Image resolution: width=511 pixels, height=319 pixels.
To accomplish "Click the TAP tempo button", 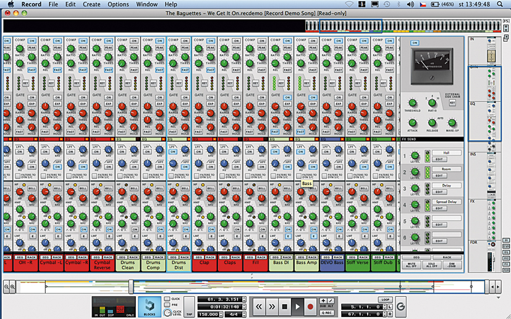I will coord(188,306).
